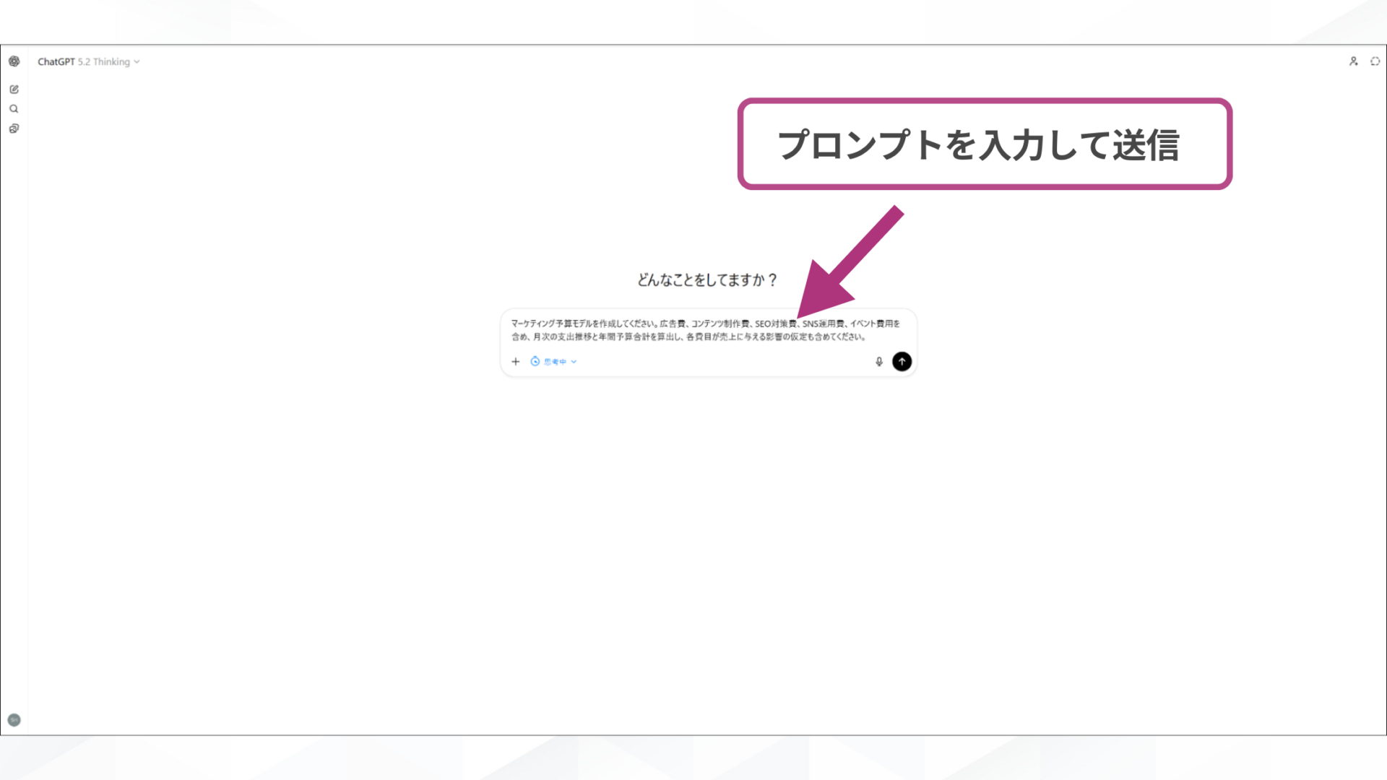
Task: Send the marketing budget prompt with the arrow button
Action: (902, 361)
